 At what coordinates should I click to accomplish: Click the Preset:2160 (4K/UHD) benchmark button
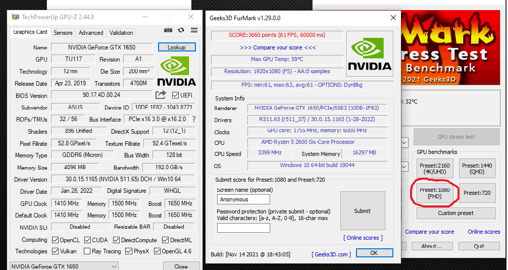pyautogui.click(x=434, y=169)
